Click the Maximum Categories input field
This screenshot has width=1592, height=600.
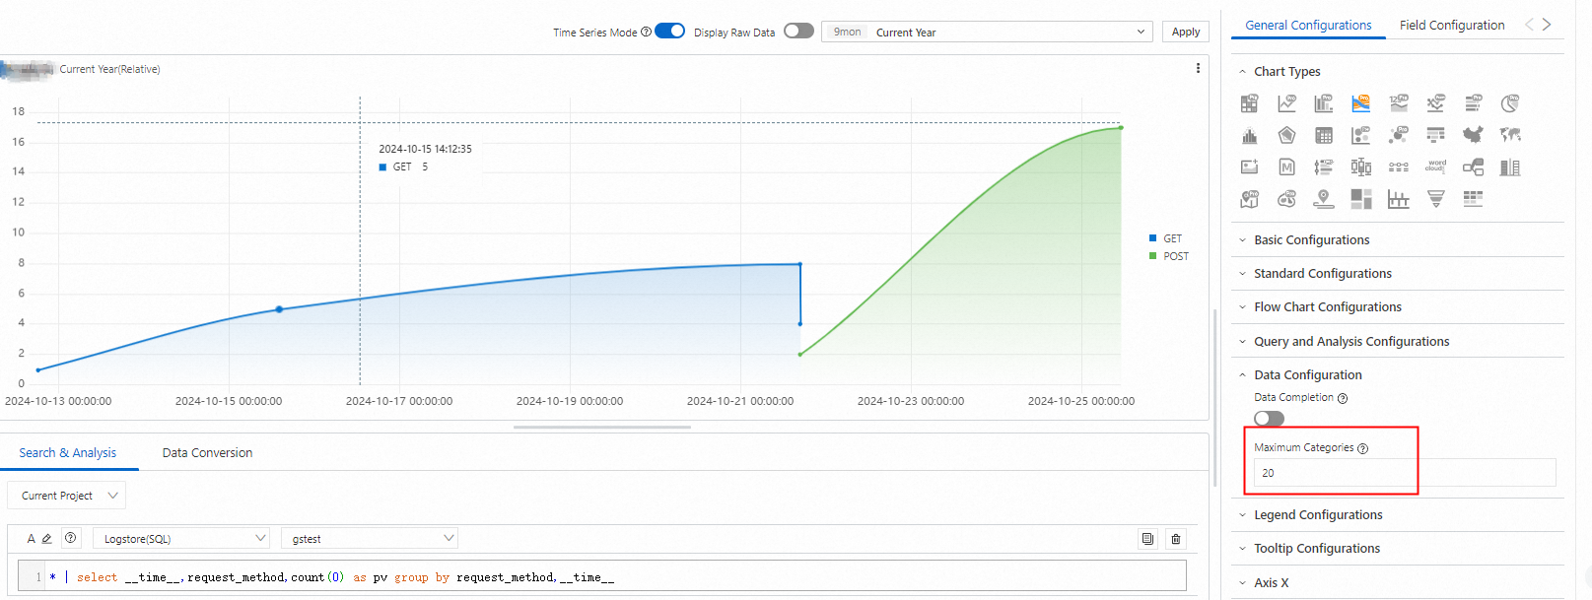point(1405,473)
